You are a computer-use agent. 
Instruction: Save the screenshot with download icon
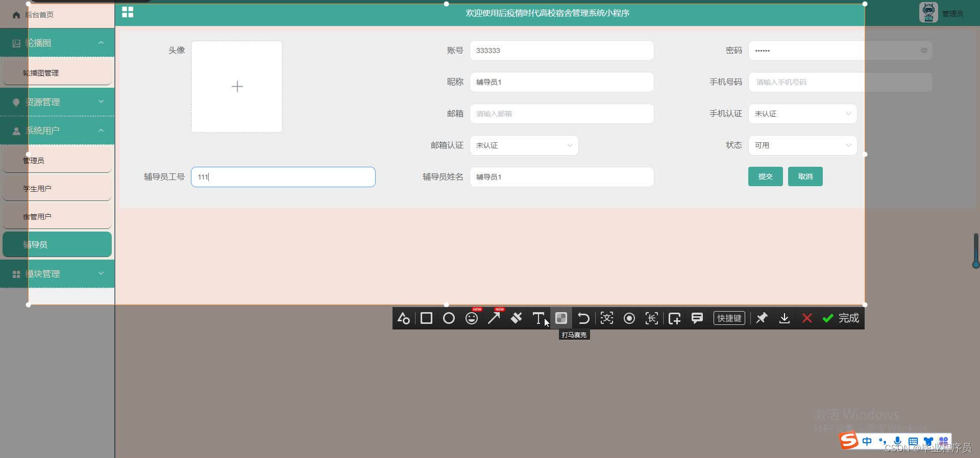click(x=785, y=318)
